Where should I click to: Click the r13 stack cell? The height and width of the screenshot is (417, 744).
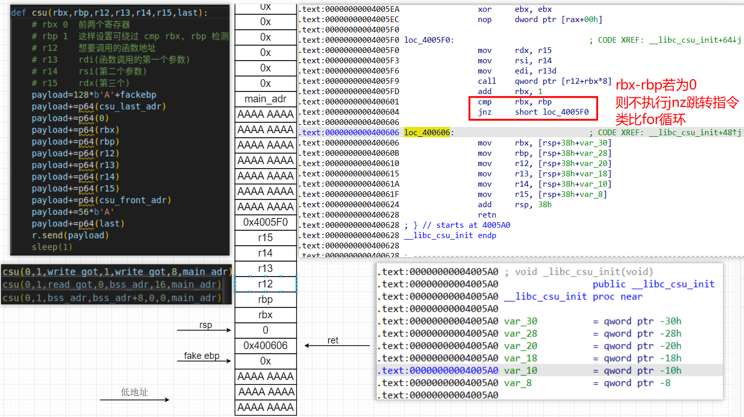[x=266, y=268]
